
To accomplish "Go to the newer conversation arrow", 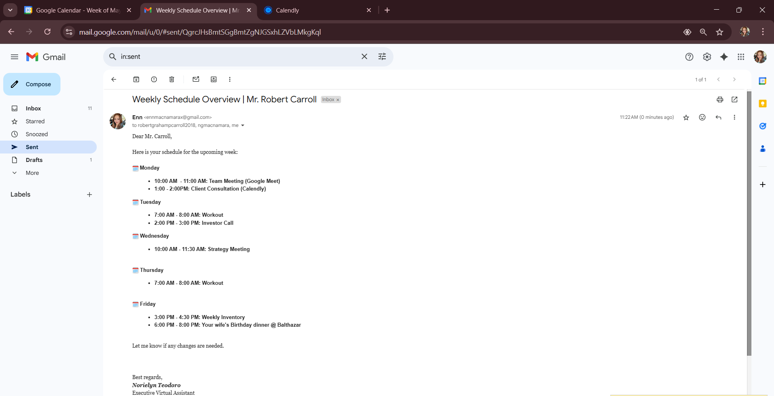I will (x=718, y=79).
